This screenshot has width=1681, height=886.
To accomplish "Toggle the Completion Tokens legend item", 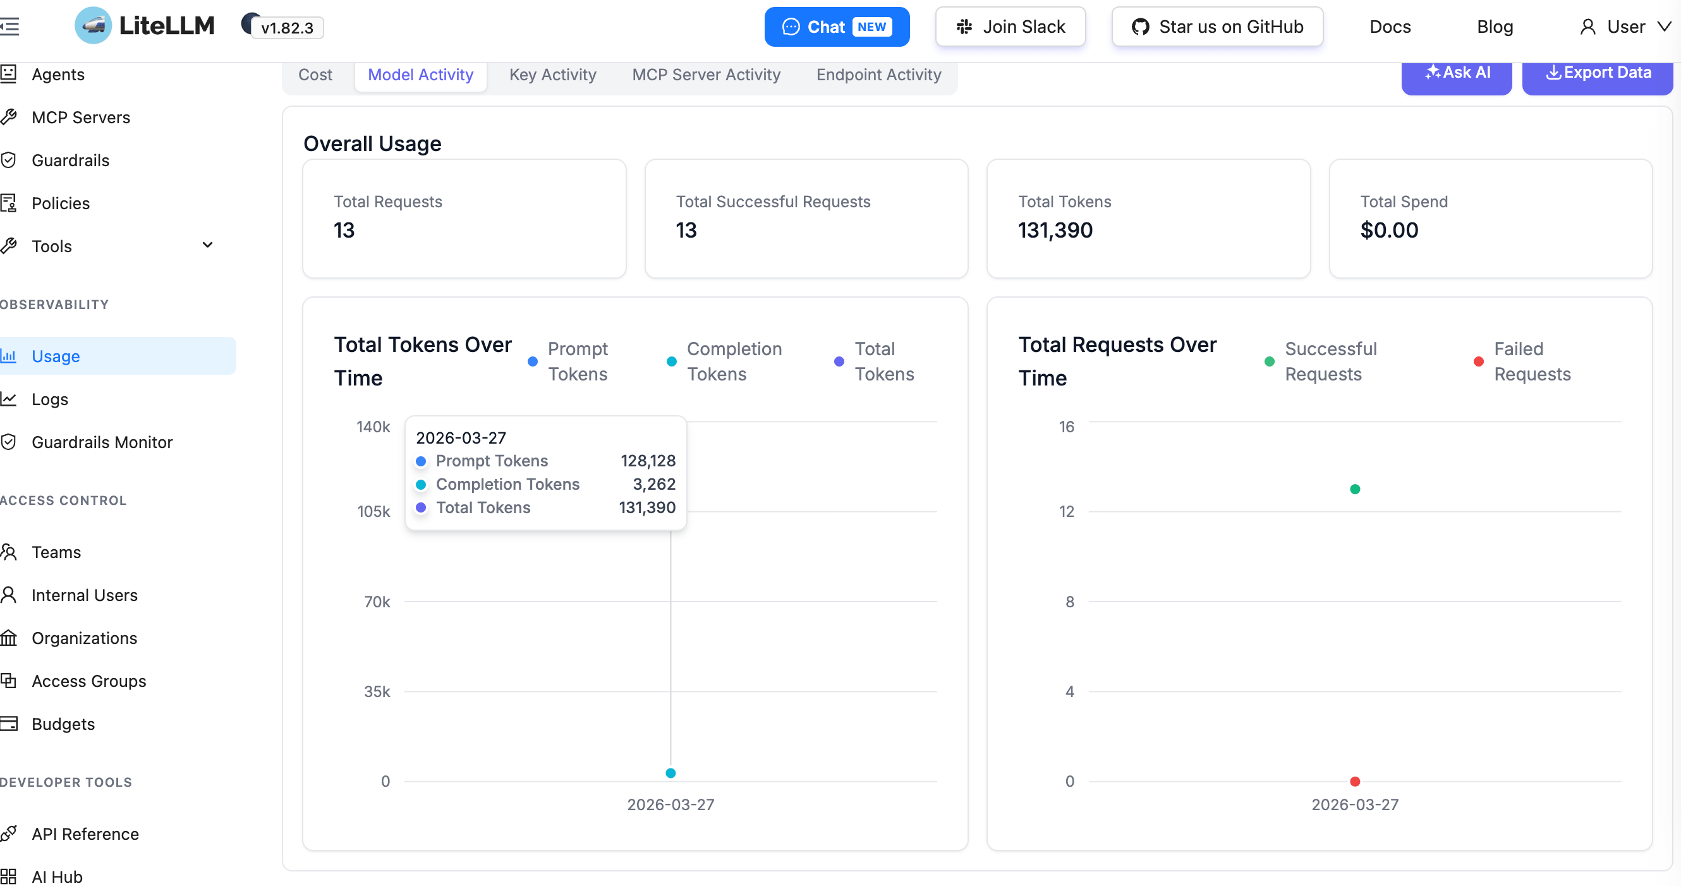I will [723, 361].
